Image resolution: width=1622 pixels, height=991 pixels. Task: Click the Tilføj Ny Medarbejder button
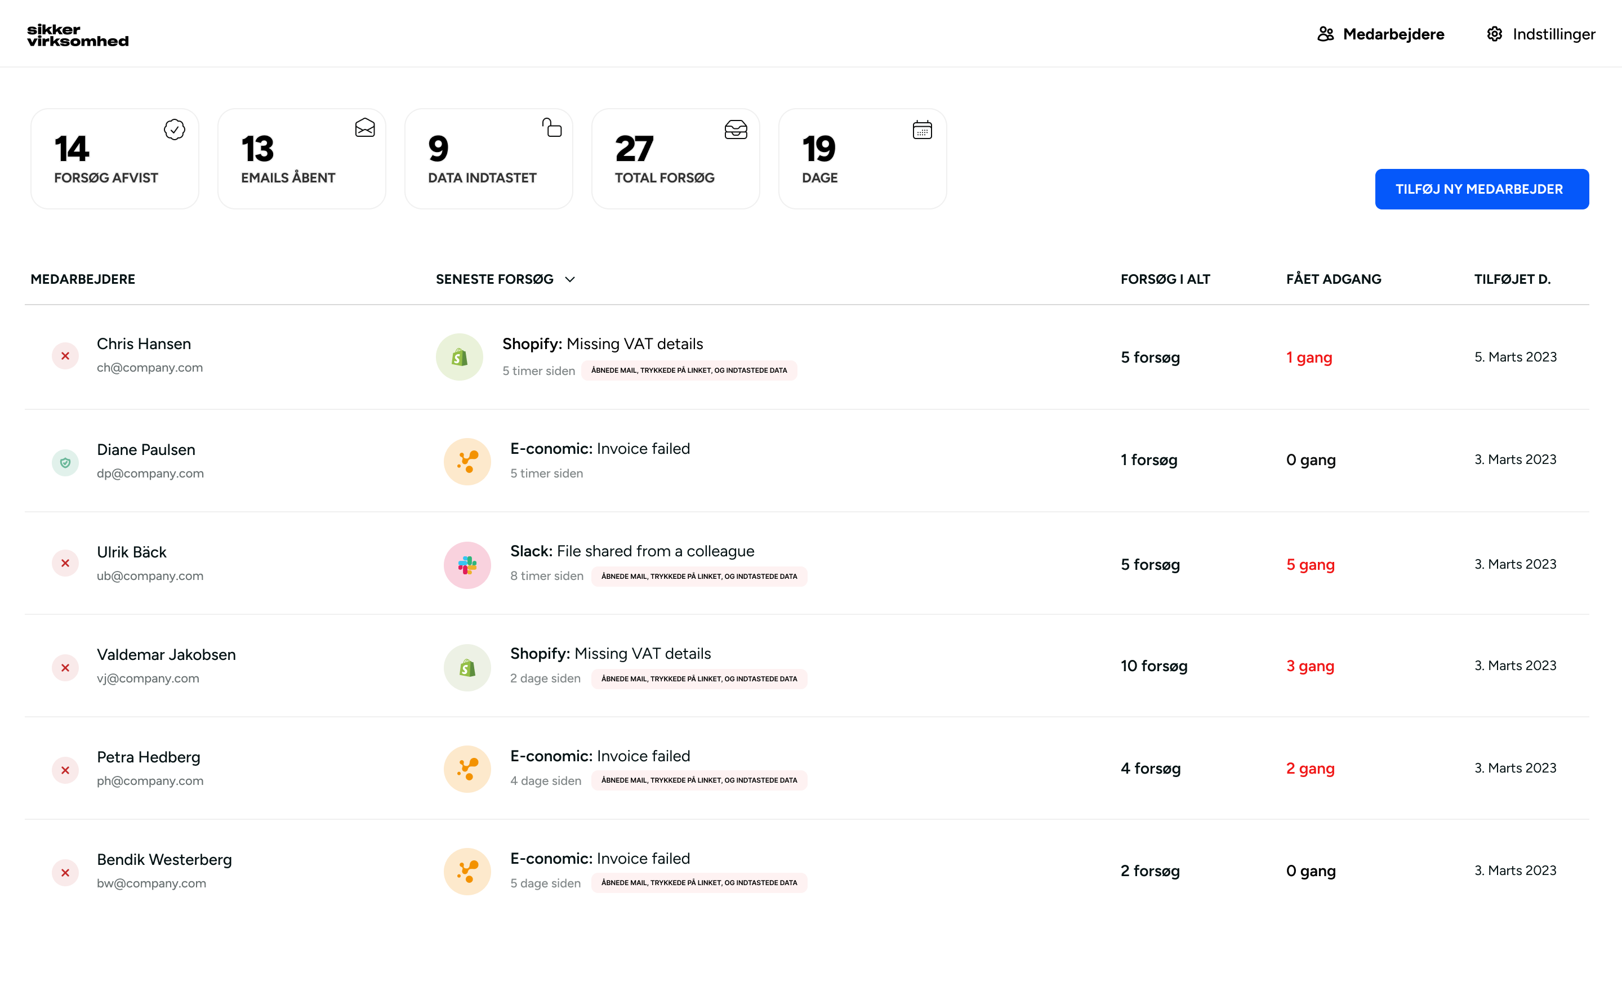pos(1481,189)
